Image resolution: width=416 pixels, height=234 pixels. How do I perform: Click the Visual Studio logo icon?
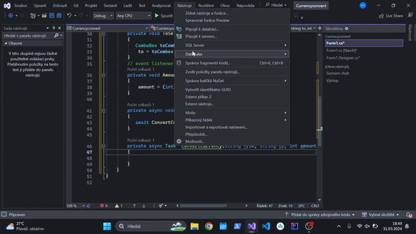pyautogui.click(x=7, y=6)
